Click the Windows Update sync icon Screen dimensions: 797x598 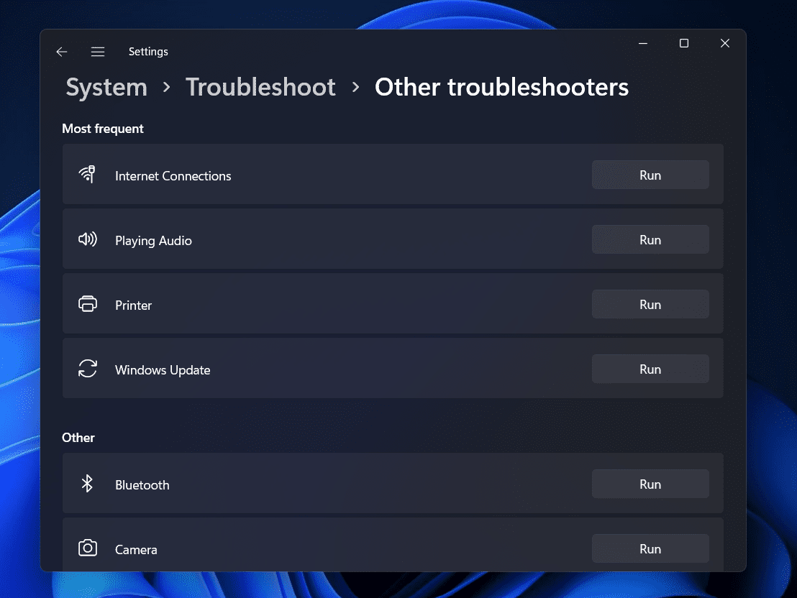[x=88, y=368]
